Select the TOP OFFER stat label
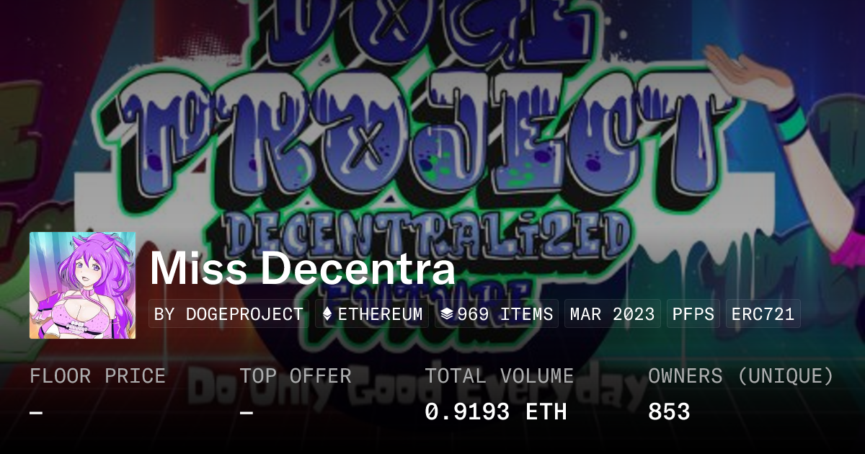Screen dimensions: 865x454 296,376
